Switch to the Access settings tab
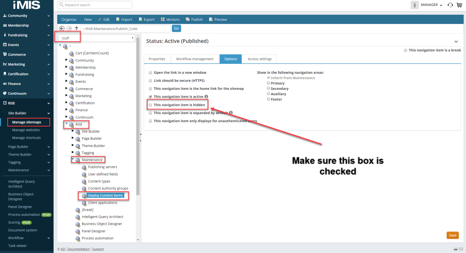The image size is (466, 253). tap(260, 59)
